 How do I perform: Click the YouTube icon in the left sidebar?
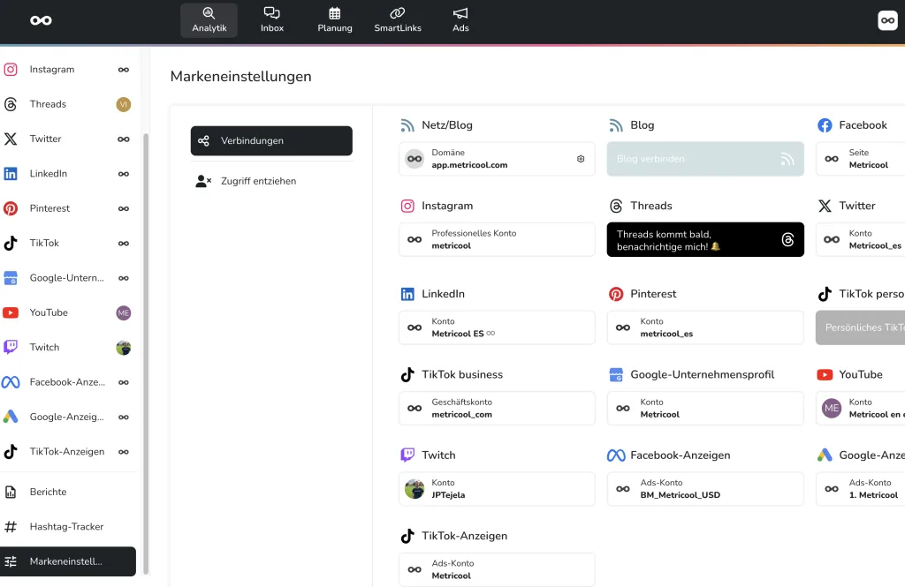[11, 312]
